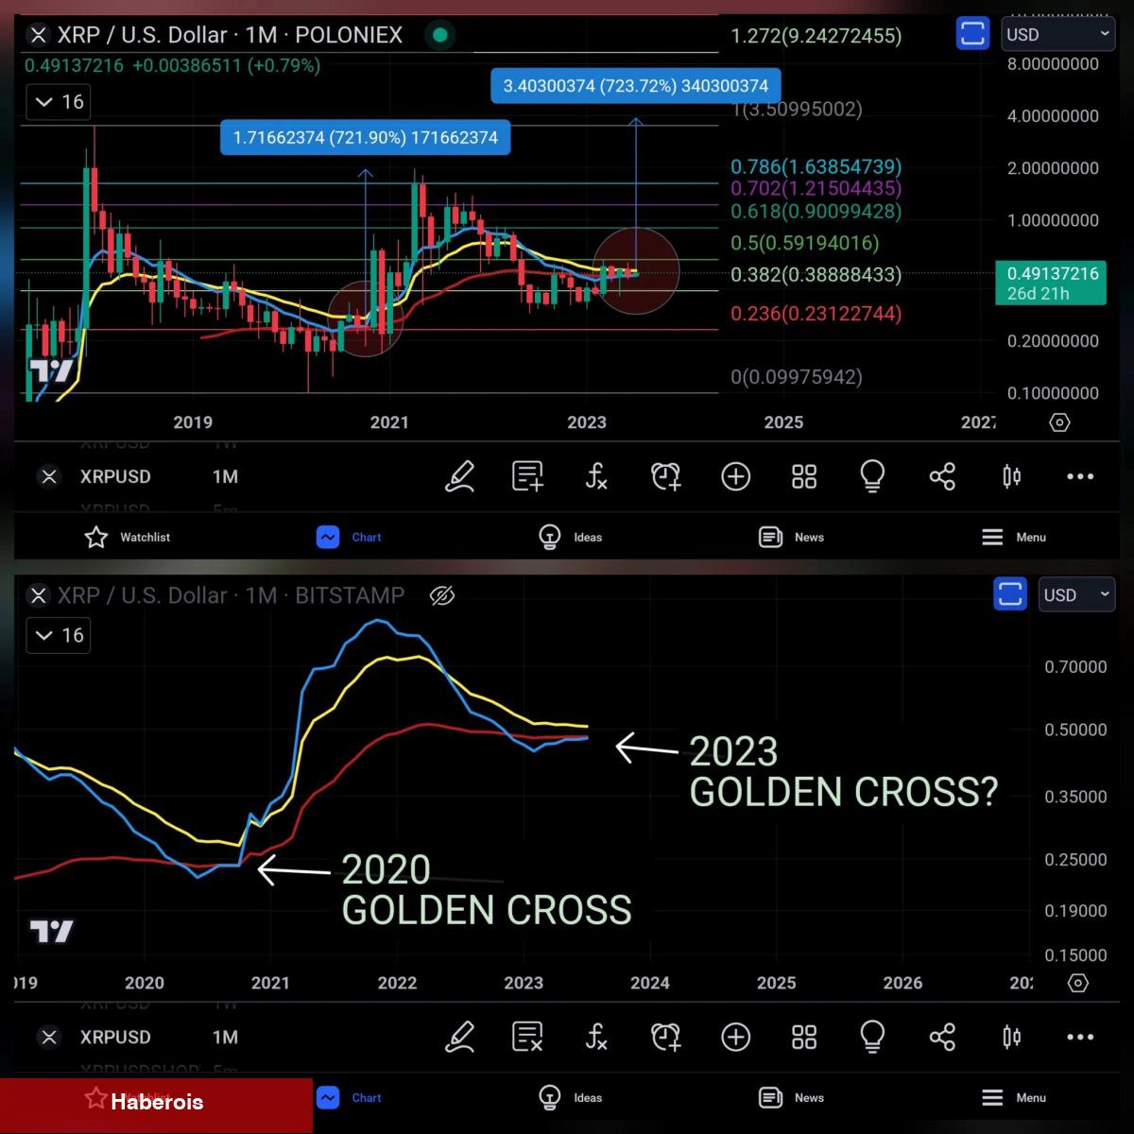
Task: Change chart type candle icon in top toolbar
Action: pyautogui.click(x=1011, y=476)
